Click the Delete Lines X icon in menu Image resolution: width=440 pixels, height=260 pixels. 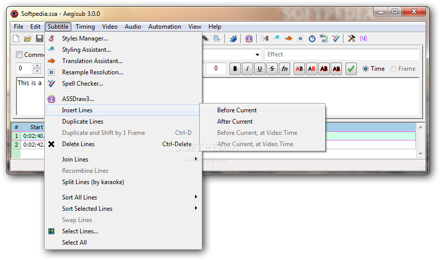point(51,144)
